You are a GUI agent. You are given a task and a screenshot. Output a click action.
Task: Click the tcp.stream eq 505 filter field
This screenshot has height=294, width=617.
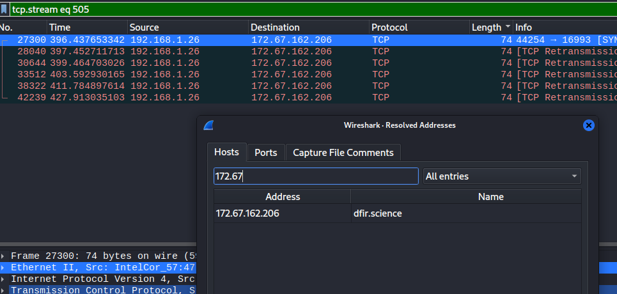(x=313, y=10)
